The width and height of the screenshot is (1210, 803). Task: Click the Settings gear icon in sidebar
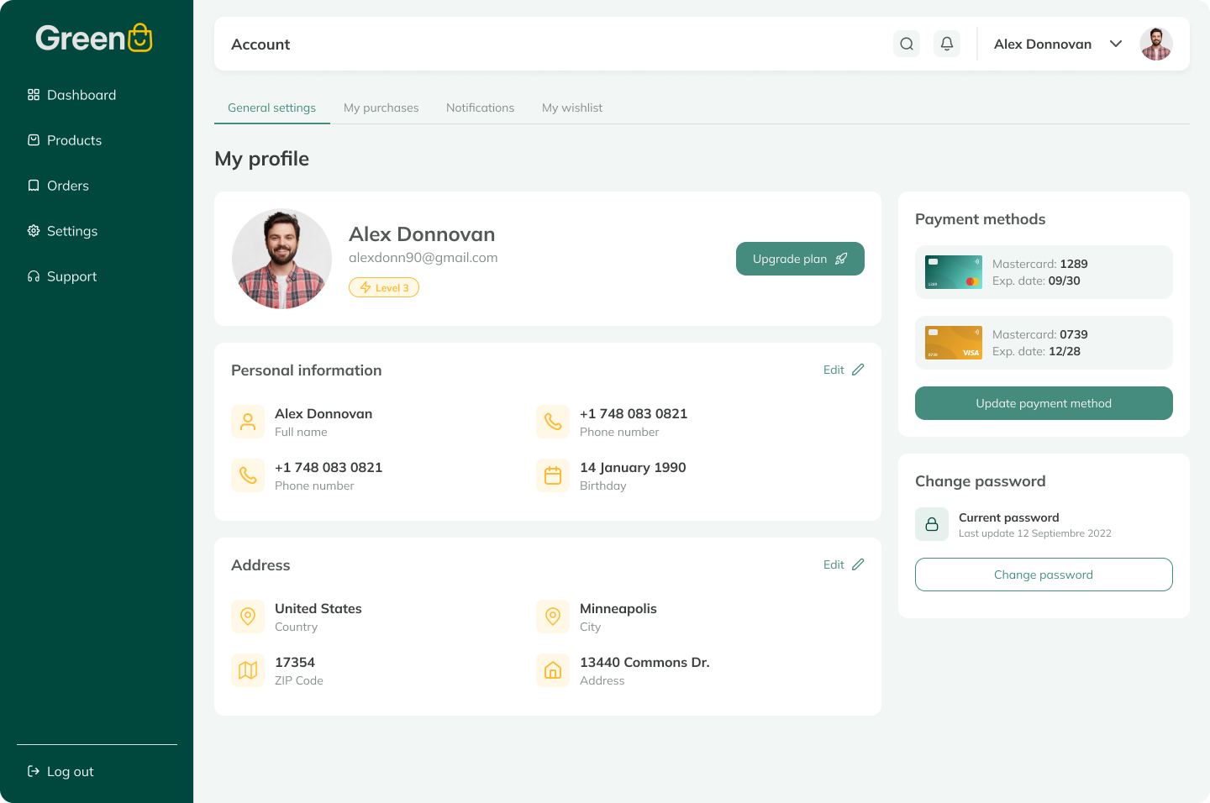pyautogui.click(x=33, y=230)
